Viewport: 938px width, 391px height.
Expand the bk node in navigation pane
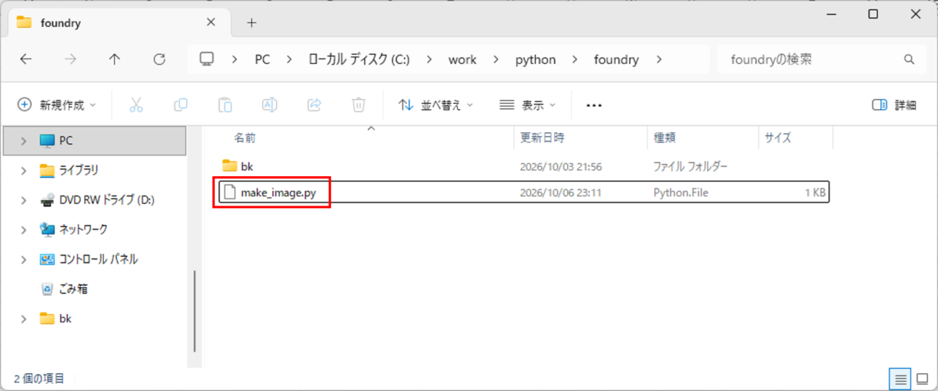pos(24,319)
